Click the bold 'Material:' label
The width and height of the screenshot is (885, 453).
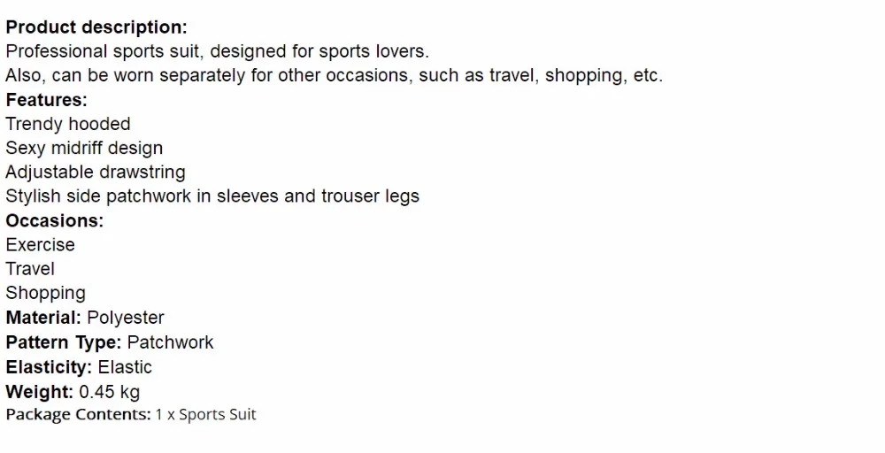pyautogui.click(x=43, y=318)
